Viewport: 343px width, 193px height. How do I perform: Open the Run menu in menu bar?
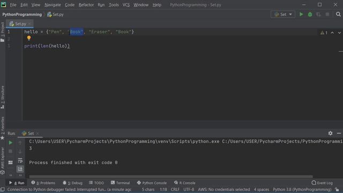click(x=101, y=5)
